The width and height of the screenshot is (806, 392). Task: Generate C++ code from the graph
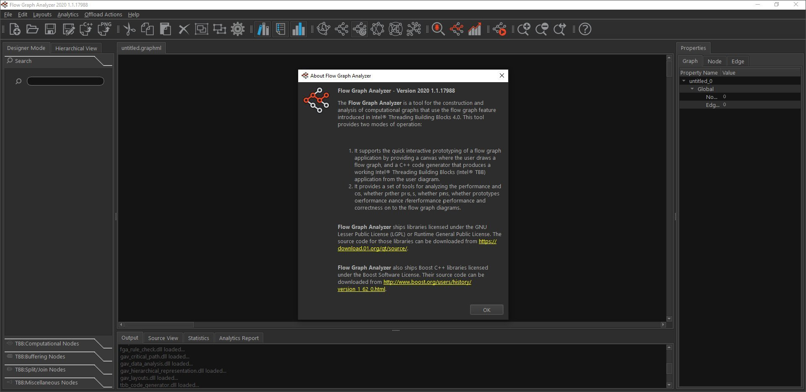(x=86, y=29)
